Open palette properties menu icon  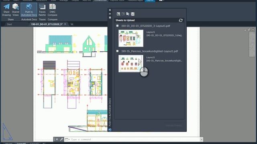110,18
